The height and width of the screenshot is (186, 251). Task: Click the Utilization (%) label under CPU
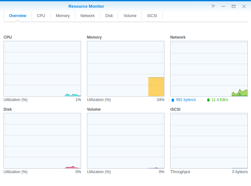pos(16,100)
